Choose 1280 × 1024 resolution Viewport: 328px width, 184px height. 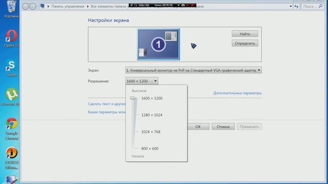point(152,115)
